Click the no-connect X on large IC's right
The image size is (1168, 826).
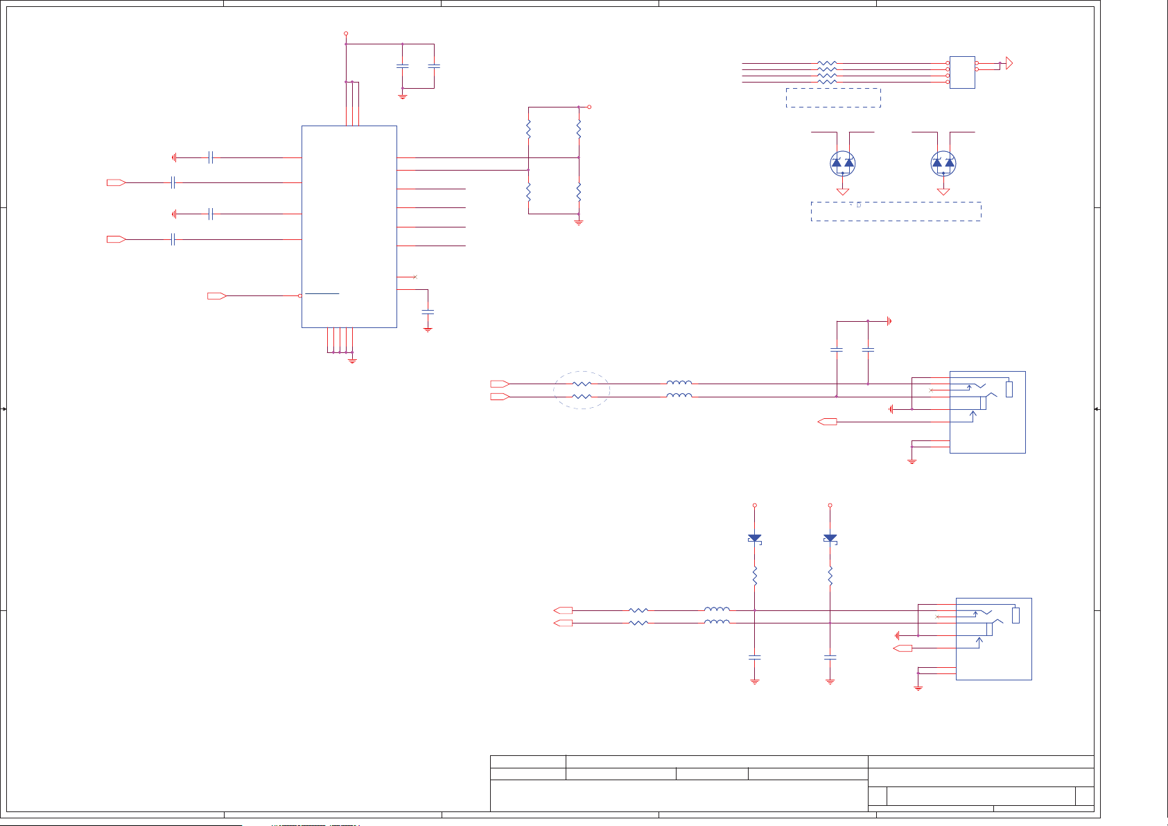415,277
